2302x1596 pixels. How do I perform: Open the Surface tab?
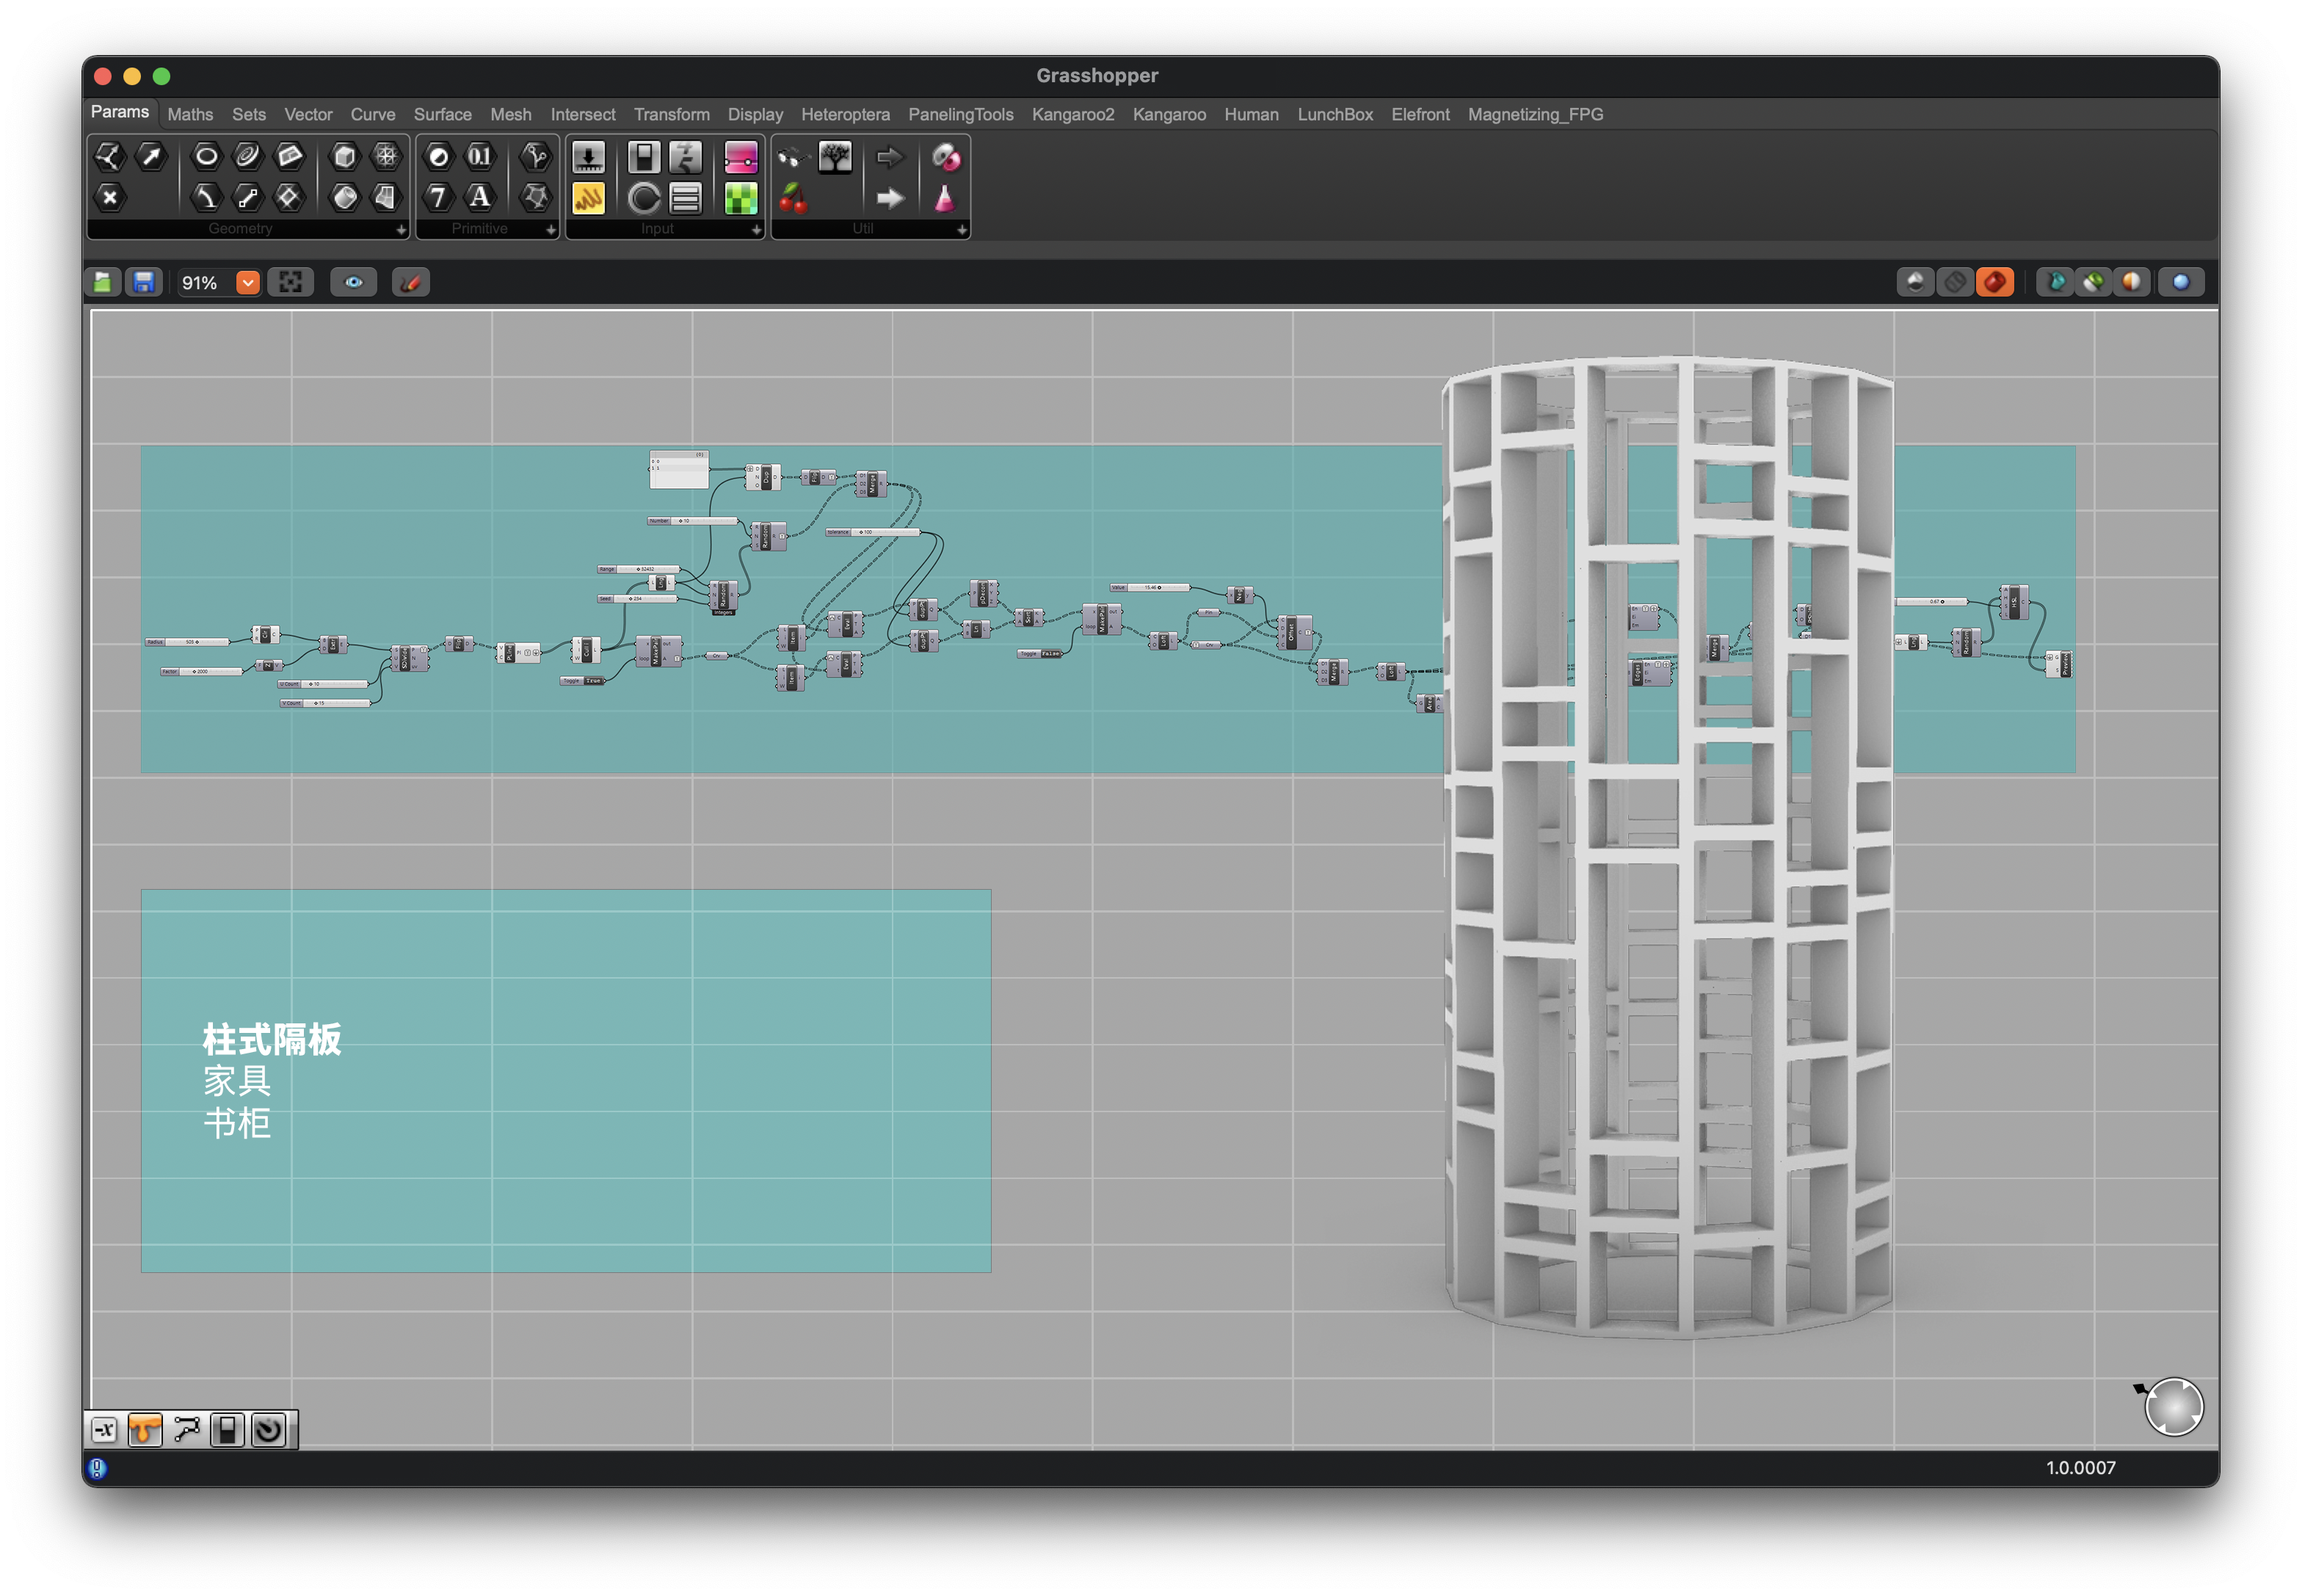coord(442,115)
